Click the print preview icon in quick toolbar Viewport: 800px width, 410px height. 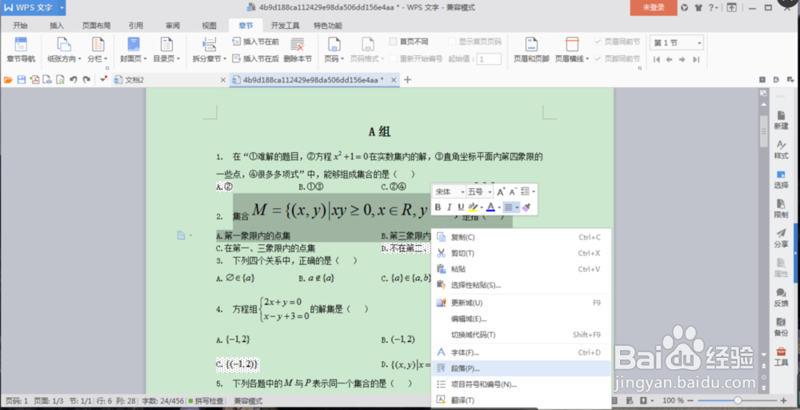coord(60,79)
